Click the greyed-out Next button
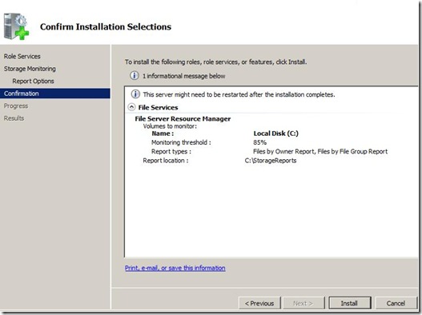422x315 pixels. (x=303, y=303)
